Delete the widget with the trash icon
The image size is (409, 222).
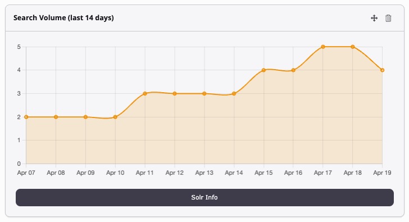(388, 18)
